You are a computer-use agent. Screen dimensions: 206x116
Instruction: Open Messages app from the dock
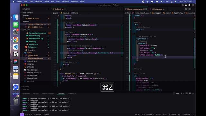point(16,25)
